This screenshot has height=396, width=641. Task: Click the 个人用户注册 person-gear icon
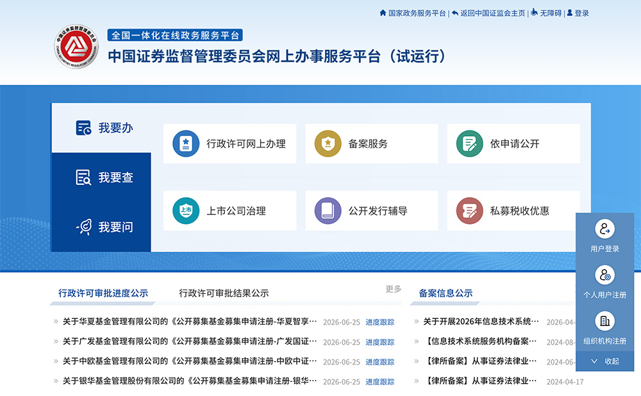pos(604,275)
